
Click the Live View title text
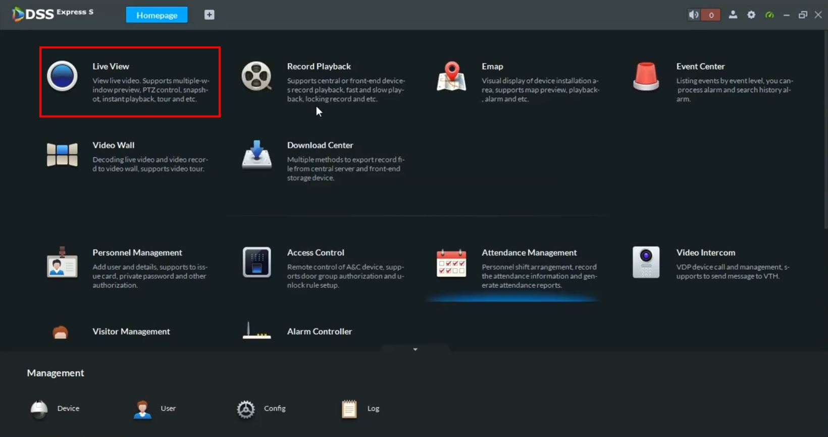pyautogui.click(x=111, y=66)
